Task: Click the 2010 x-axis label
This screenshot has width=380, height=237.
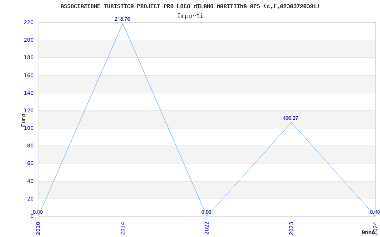Action: coord(38,228)
